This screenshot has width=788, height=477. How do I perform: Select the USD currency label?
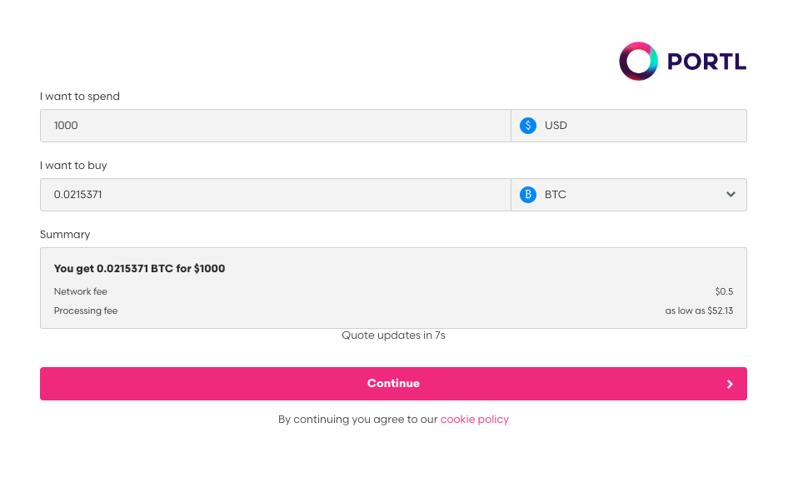(556, 126)
